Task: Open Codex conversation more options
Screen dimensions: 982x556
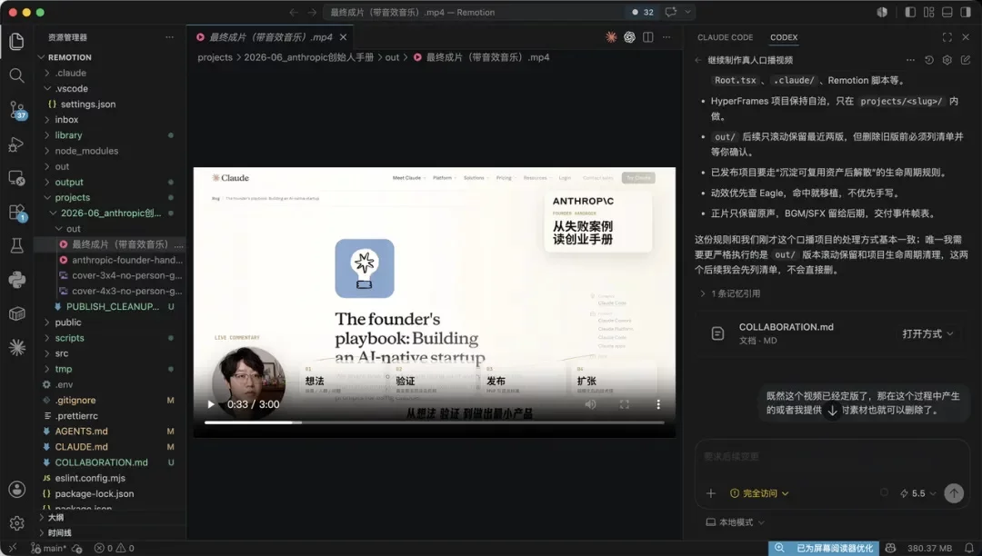Action: coord(910,60)
